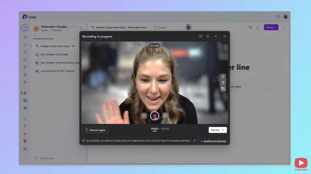Click General label in page header
This screenshot has width=311, height=174.
[x=160, y=27]
